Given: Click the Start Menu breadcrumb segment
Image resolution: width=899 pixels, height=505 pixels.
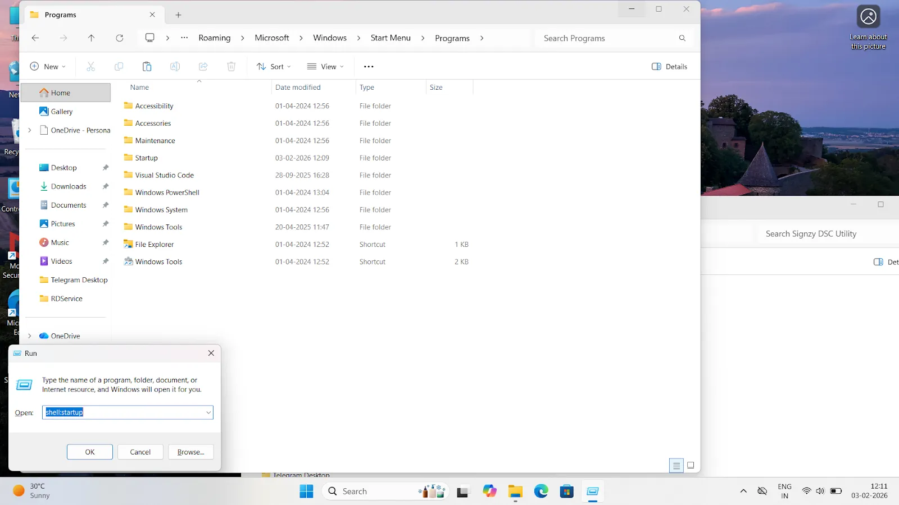Looking at the screenshot, I should [x=391, y=38].
